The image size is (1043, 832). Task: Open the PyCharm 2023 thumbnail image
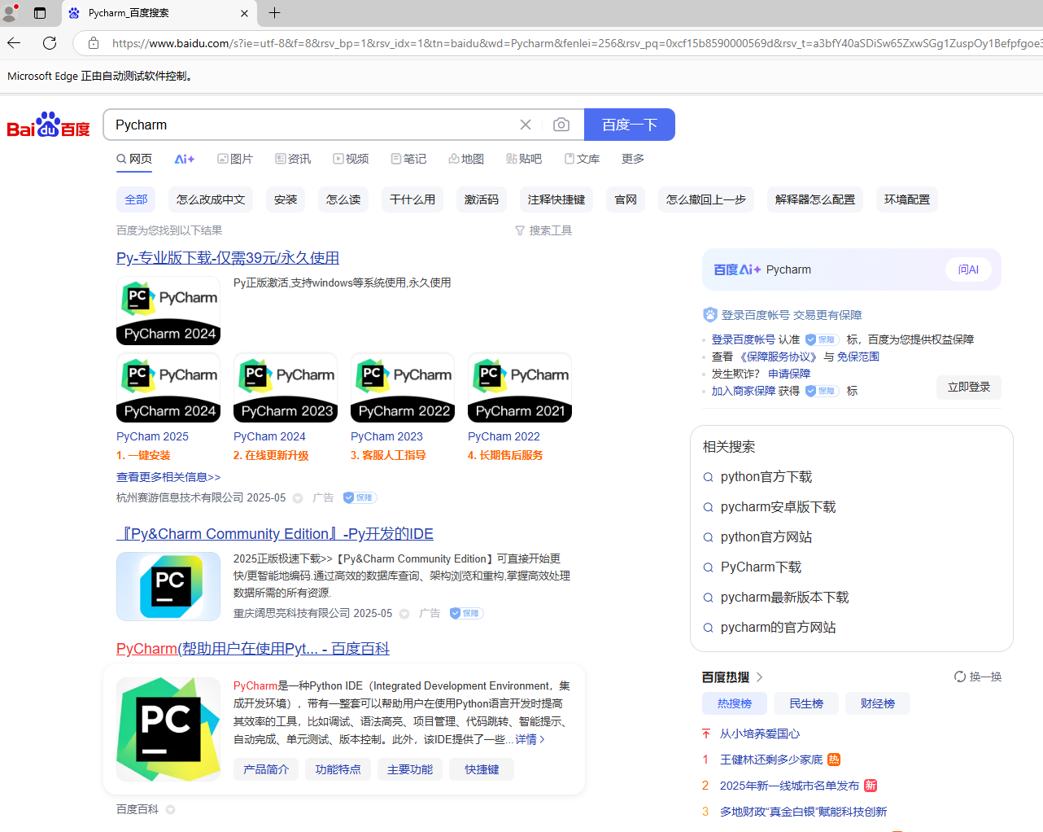point(286,388)
